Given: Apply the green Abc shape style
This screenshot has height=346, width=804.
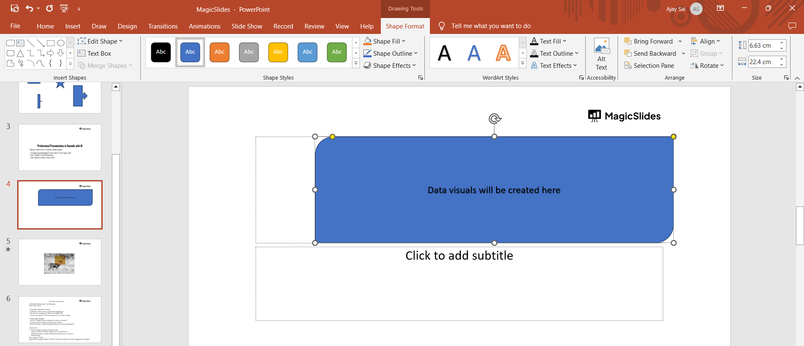Looking at the screenshot, I should pyautogui.click(x=337, y=52).
